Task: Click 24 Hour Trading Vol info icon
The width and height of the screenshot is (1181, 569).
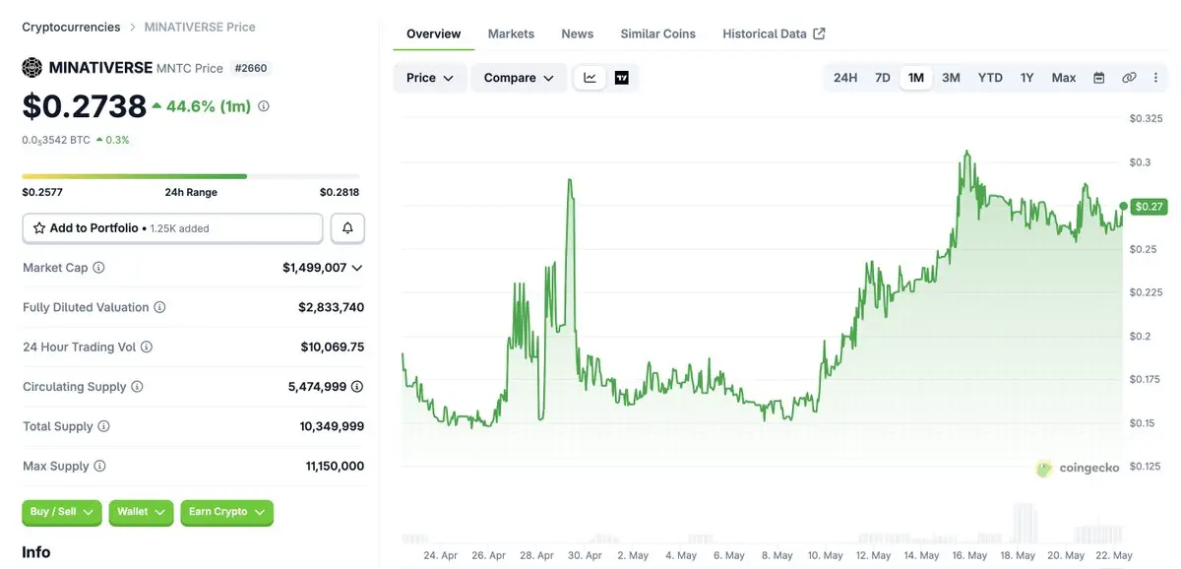Action: [147, 347]
